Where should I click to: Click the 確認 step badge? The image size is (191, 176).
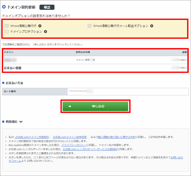47,7
